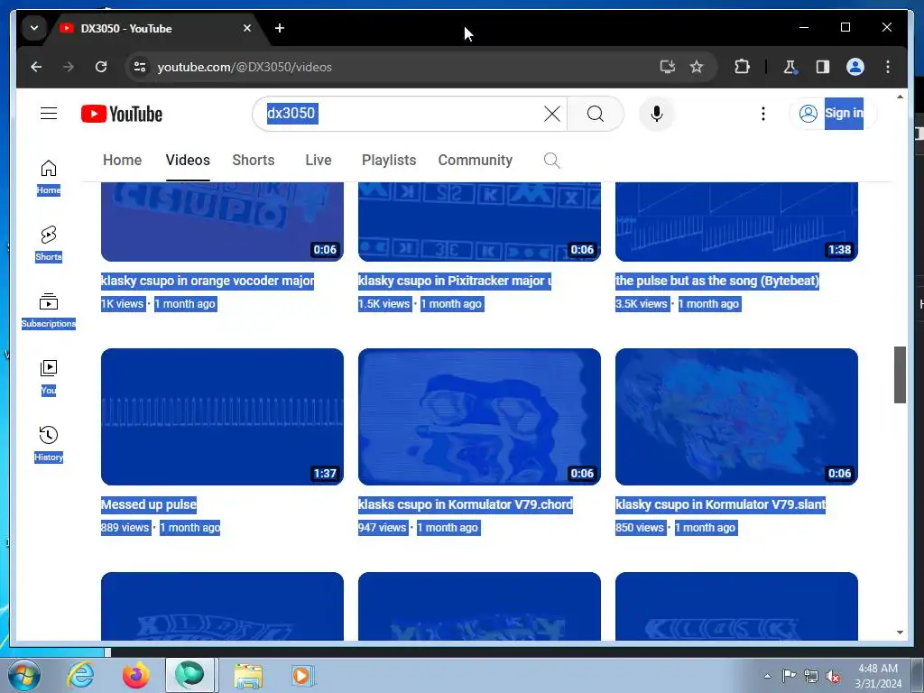Image resolution: width=924 pixels, height=693 pixels.
Task: Show hidden system tray icons
Action: tap(767, 676)
